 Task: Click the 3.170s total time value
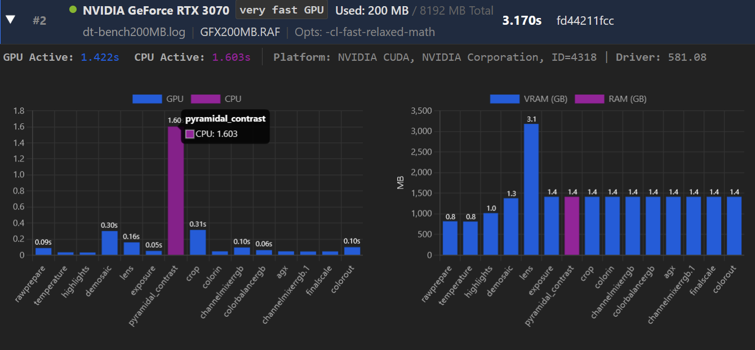522,21
